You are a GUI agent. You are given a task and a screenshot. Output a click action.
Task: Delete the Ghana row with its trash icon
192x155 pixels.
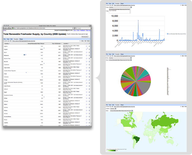[89, 111]
